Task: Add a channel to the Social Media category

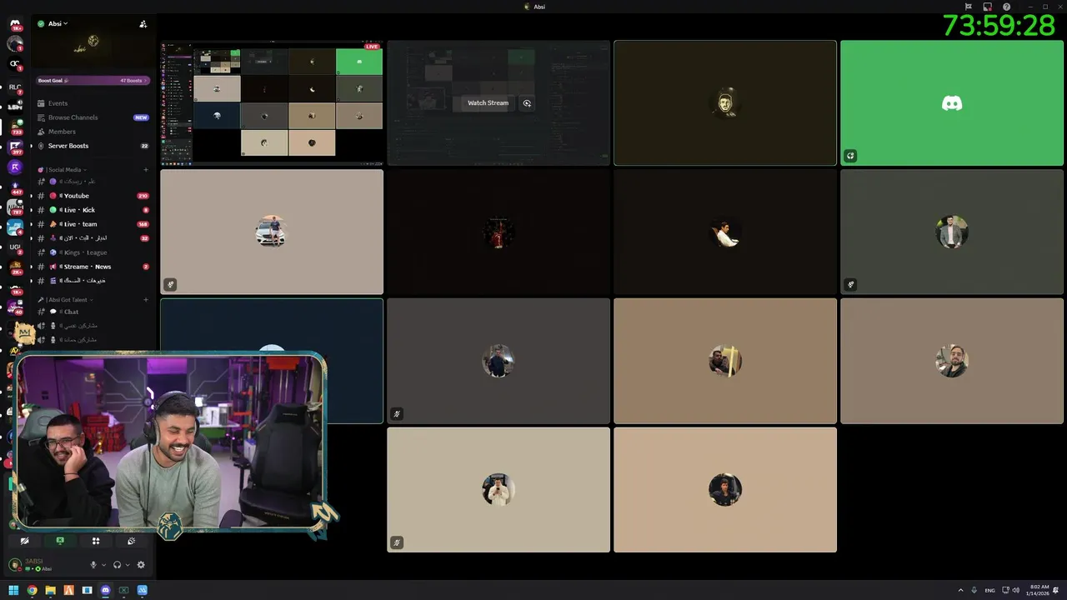Action: click(x=146, y=170)
